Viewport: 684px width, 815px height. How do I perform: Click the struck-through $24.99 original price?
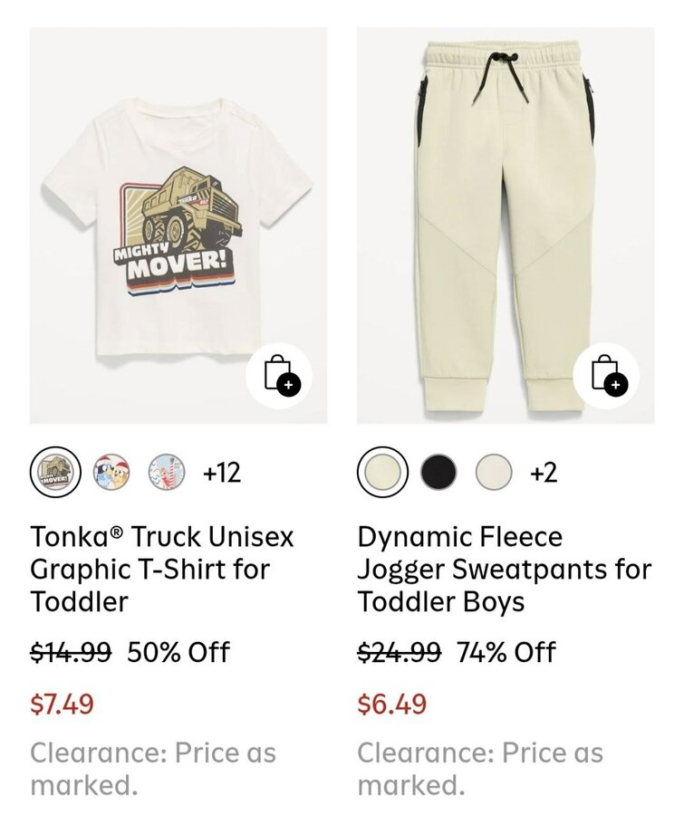pos(399,652)
